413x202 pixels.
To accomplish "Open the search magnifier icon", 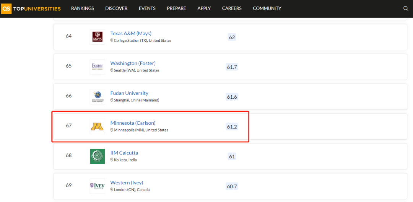I will 406,8.
